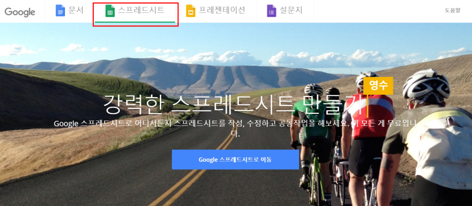Click the 강력한 스프레드시트 만들기 headline
Image resolution: width=472 pixels, height=206 pixels.
234,105
